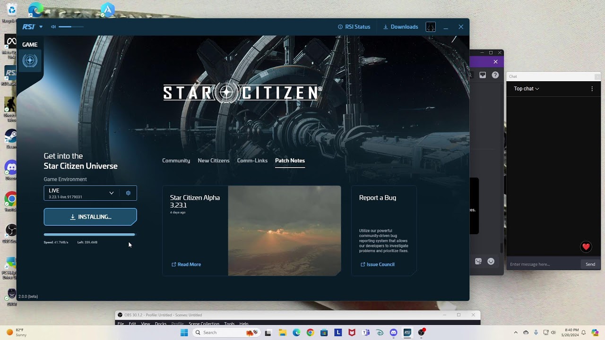This screenshot has width=605, height=340.
Task: Dismiss the purple Discord banner
Action: tap(495, 62)
